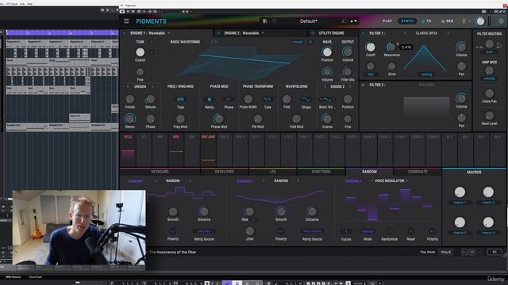Click the Freq/Ring Mod Type selector
This screenshot has height=285, width=508.
(180, 99)
